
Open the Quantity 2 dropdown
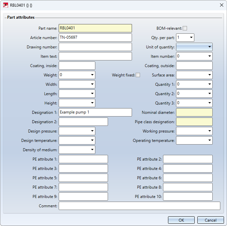209,94
